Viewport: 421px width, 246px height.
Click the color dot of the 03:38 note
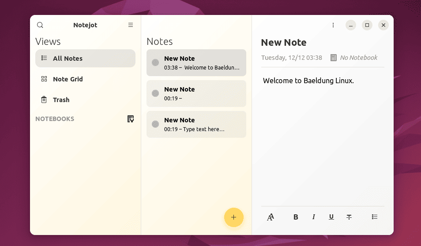(155, 62)
